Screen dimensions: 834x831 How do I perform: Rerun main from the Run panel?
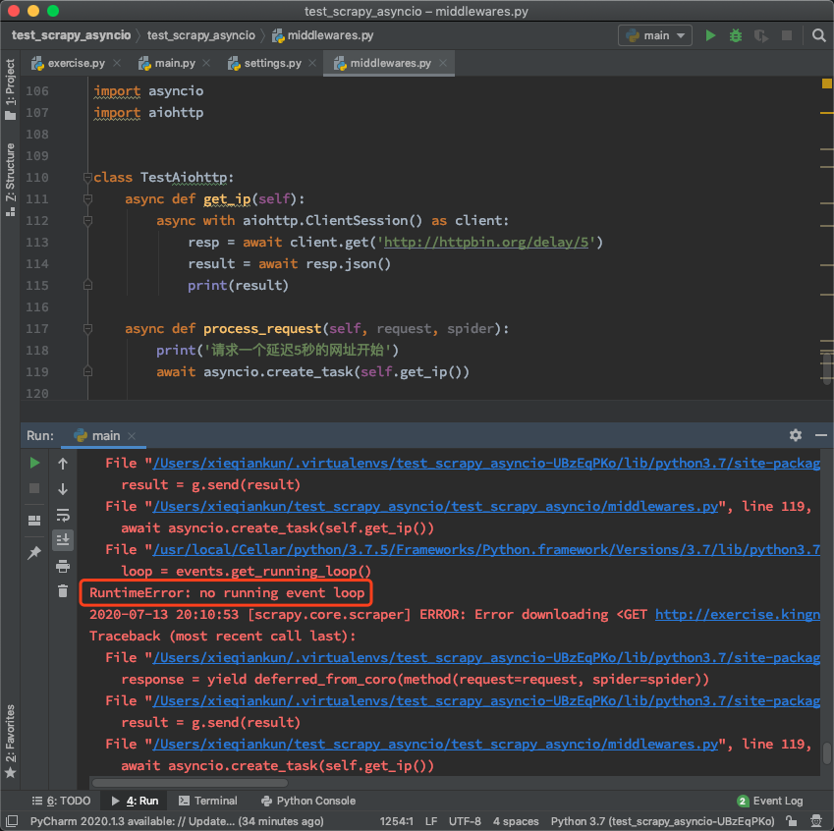[x=35, y=464]
